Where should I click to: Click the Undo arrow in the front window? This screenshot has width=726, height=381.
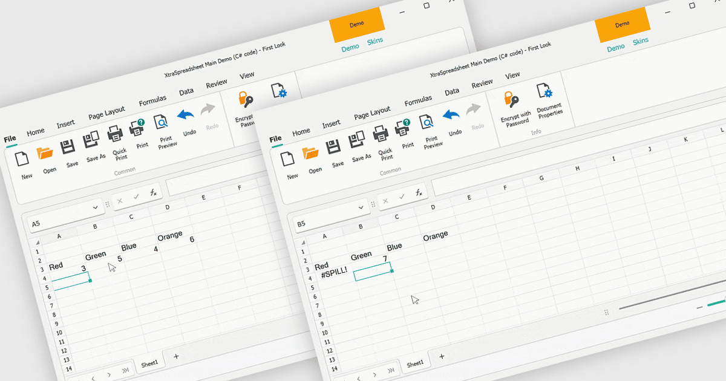pos(451,114)
